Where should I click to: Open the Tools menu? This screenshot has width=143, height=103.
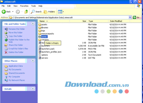[x=33, y=6]
